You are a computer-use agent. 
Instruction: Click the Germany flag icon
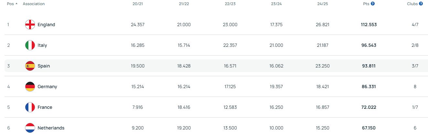pos(30,87)
